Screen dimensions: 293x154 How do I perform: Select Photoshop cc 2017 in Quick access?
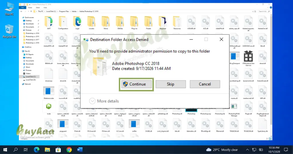coord(32,40)
